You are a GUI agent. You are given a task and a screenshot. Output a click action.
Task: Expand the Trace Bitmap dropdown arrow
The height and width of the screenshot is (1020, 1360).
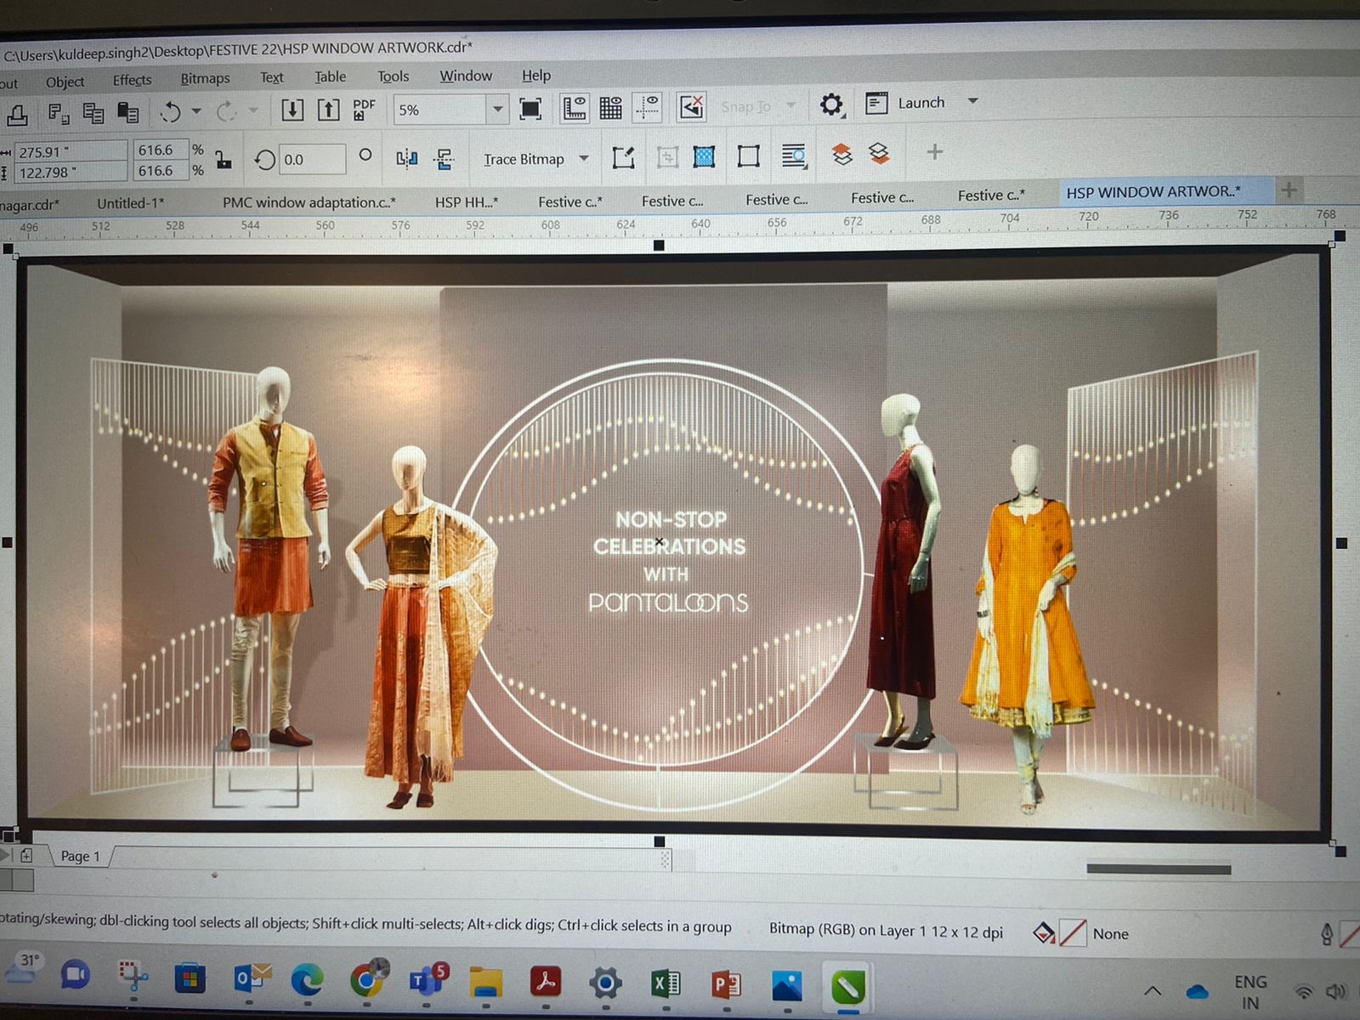click(x=584, y=158)
